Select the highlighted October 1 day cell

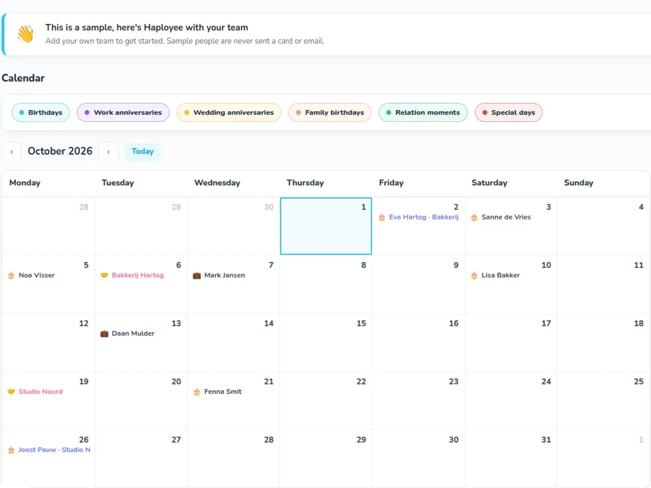(326, 226)
